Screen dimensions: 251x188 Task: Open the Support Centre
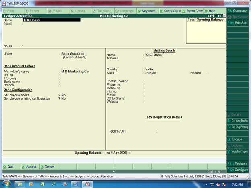point(193,11)
